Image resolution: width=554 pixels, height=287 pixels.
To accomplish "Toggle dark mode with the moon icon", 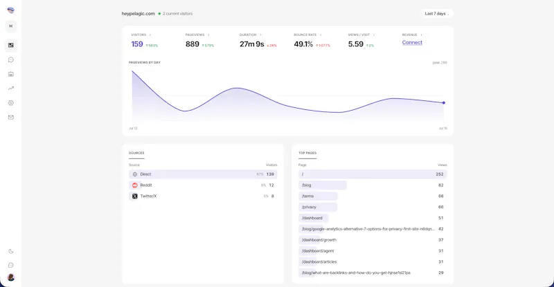I will [11, 251].
